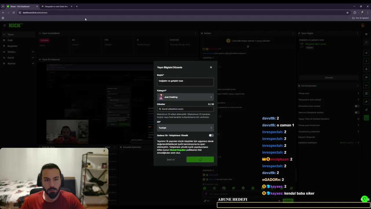The height and width of the screenshot is (209, 371).
Task: Click the green save button in dialog
Action: click(200, 159)
